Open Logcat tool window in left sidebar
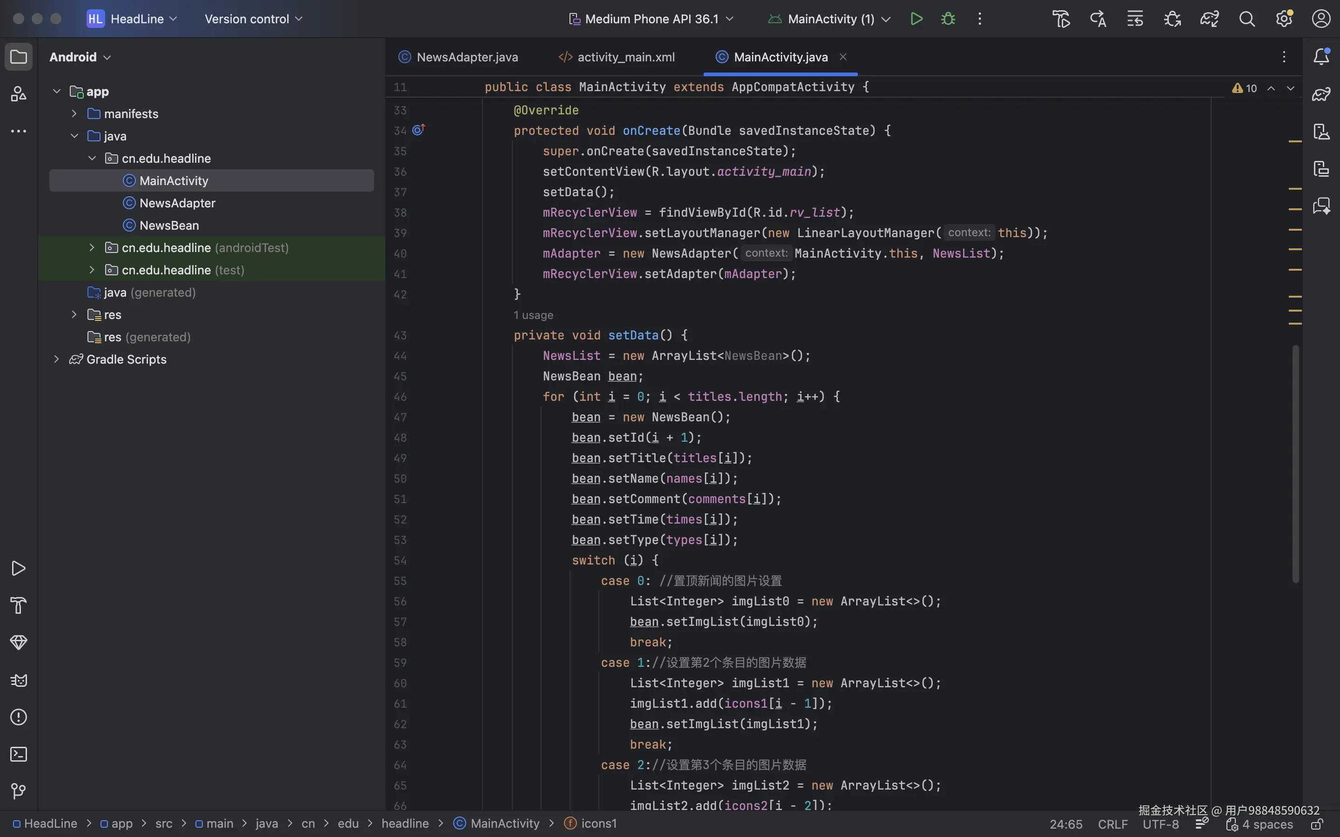Viewport: 1340px width, 837px height. coord(18,680)
